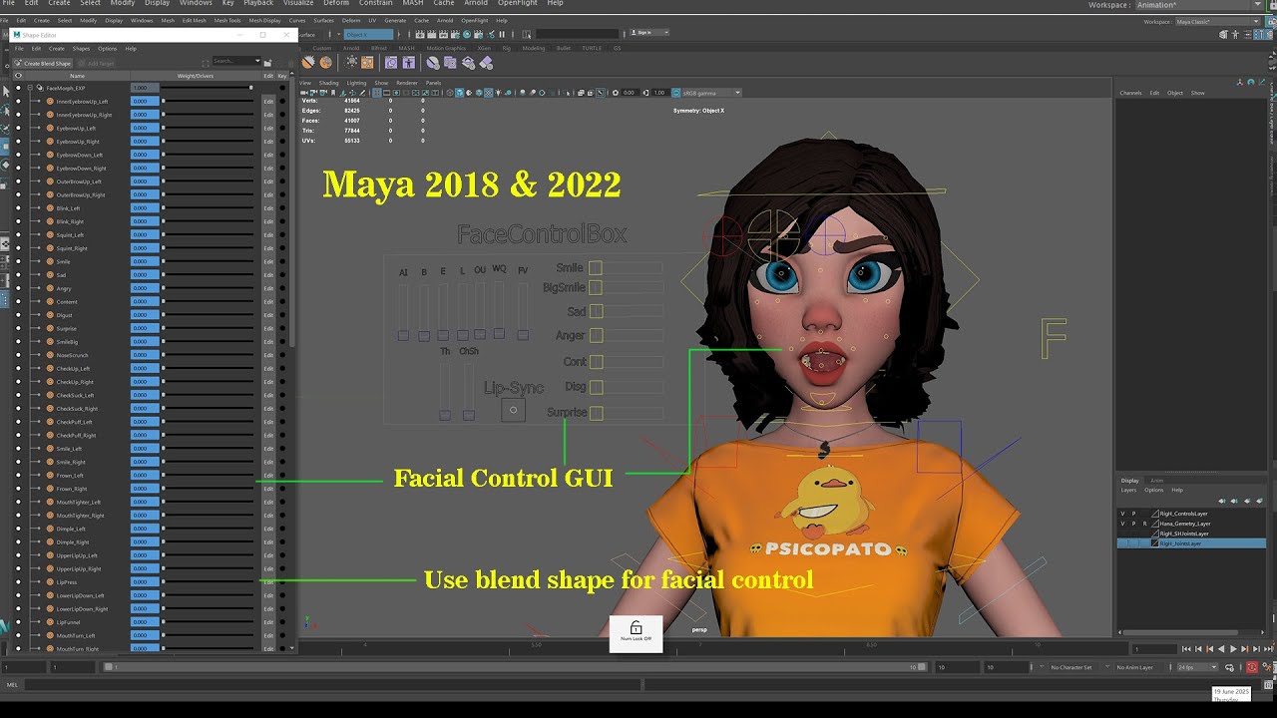The width and height of the screenshot is (1277, 718).
Task: Click the CheekPuff_Left weight slider
Action: (208, 422)
